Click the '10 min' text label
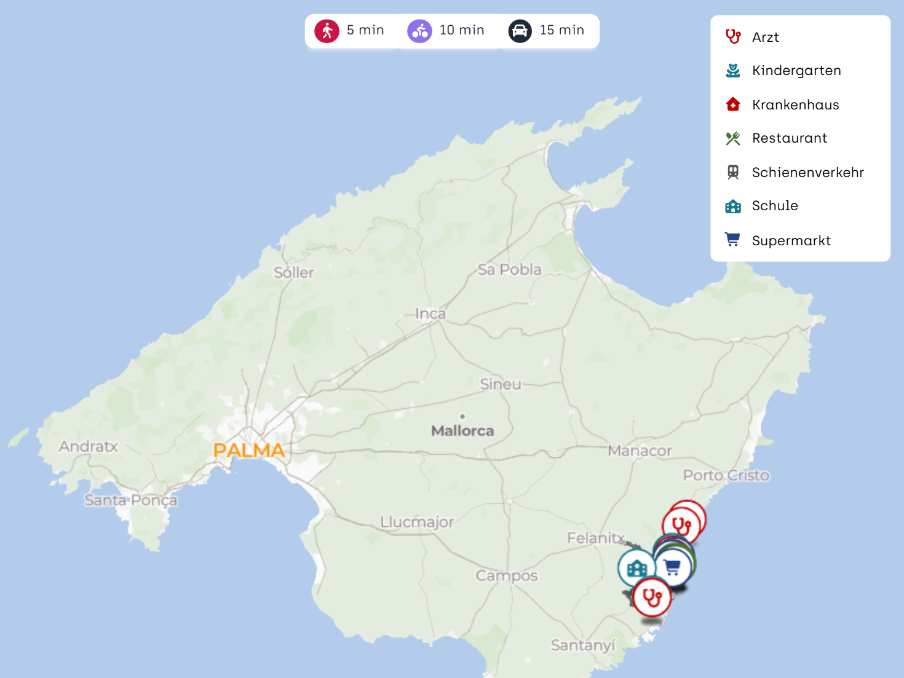The width and height of the screenshot is (904, 678). click(462, 30)
